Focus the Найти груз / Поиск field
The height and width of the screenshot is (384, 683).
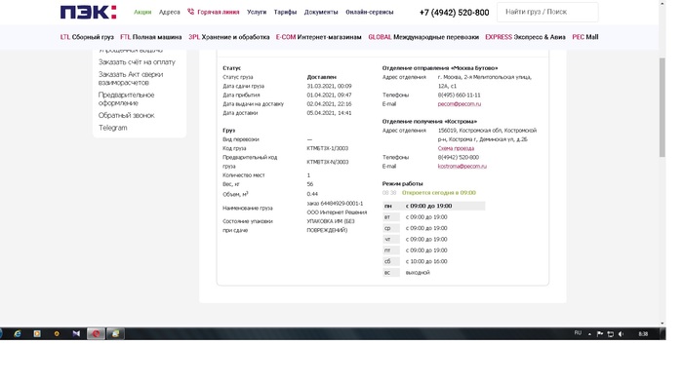(x=547, y=12)
